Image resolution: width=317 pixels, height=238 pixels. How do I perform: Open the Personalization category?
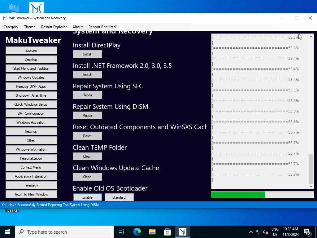coord(31,158)
